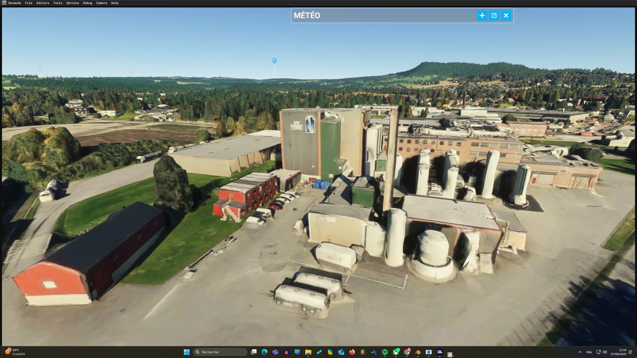The height and width of the screenshot is (358, 637).
Task: Open the Devmode menu
Action: pos(14,3)
